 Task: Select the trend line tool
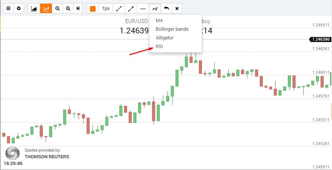119,8
